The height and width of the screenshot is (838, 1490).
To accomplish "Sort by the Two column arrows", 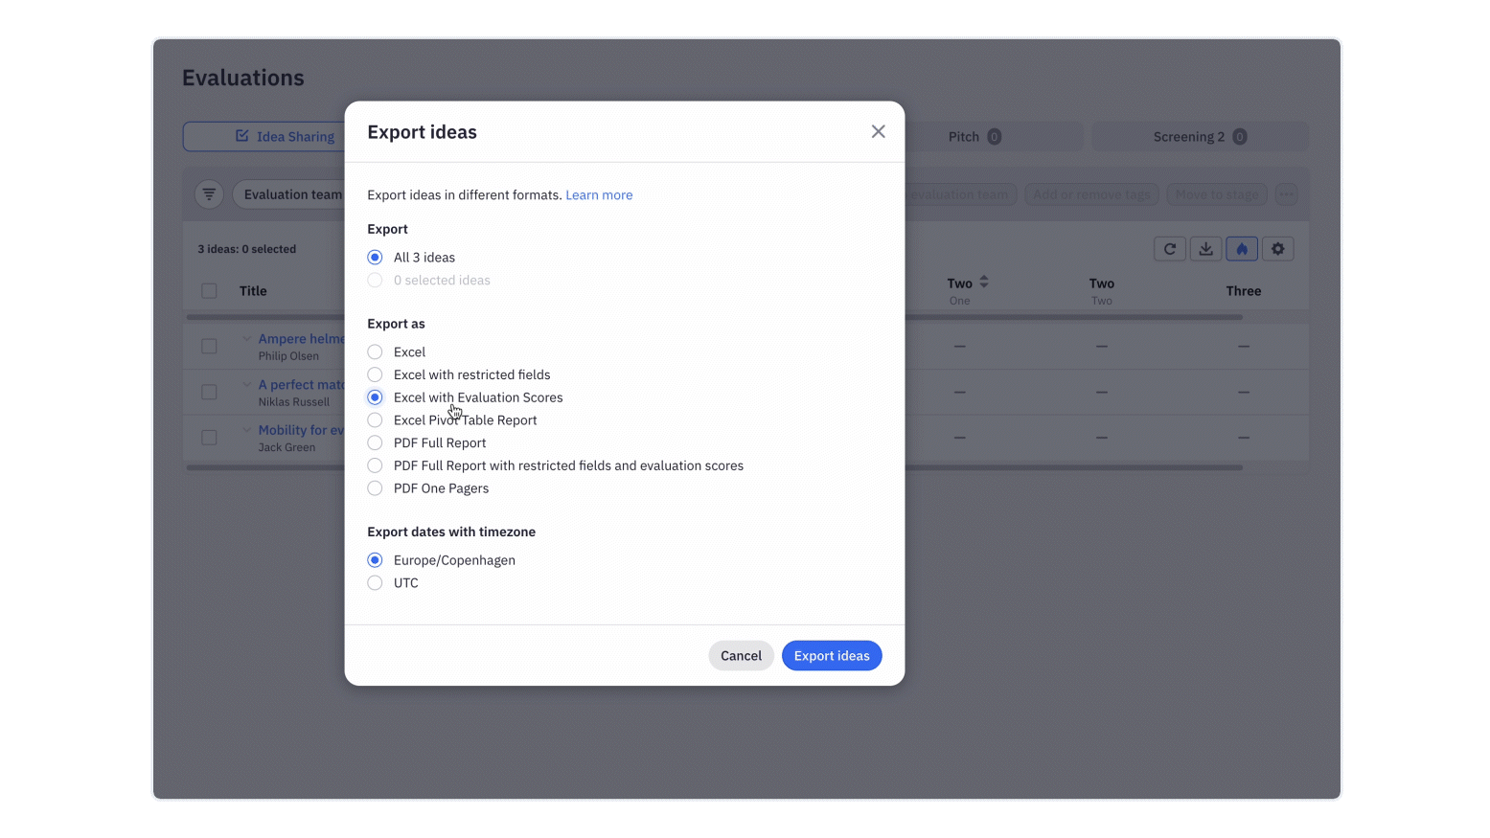I will click(985, 283).
